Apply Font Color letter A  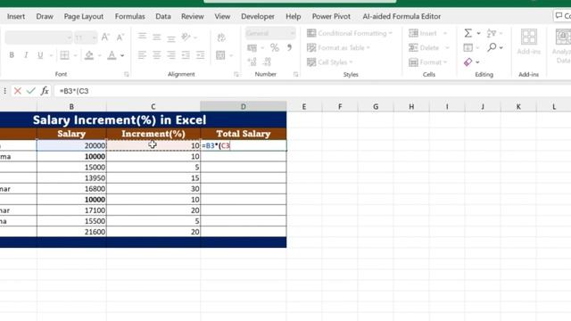[112, 55]
